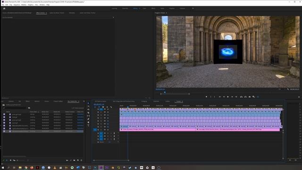Toggle eye visibility of the top video track
Viewport: 302px width, 170px height.
tap(108, 109)
